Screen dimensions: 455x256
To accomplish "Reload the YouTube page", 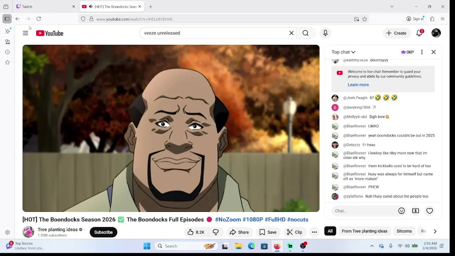I will click(x=39, y=19).
